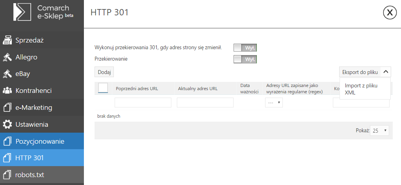The width and height of the screenshot is (401, 185).
Task: Click the HTTP 301 document icon
Action: click(7, 158)
